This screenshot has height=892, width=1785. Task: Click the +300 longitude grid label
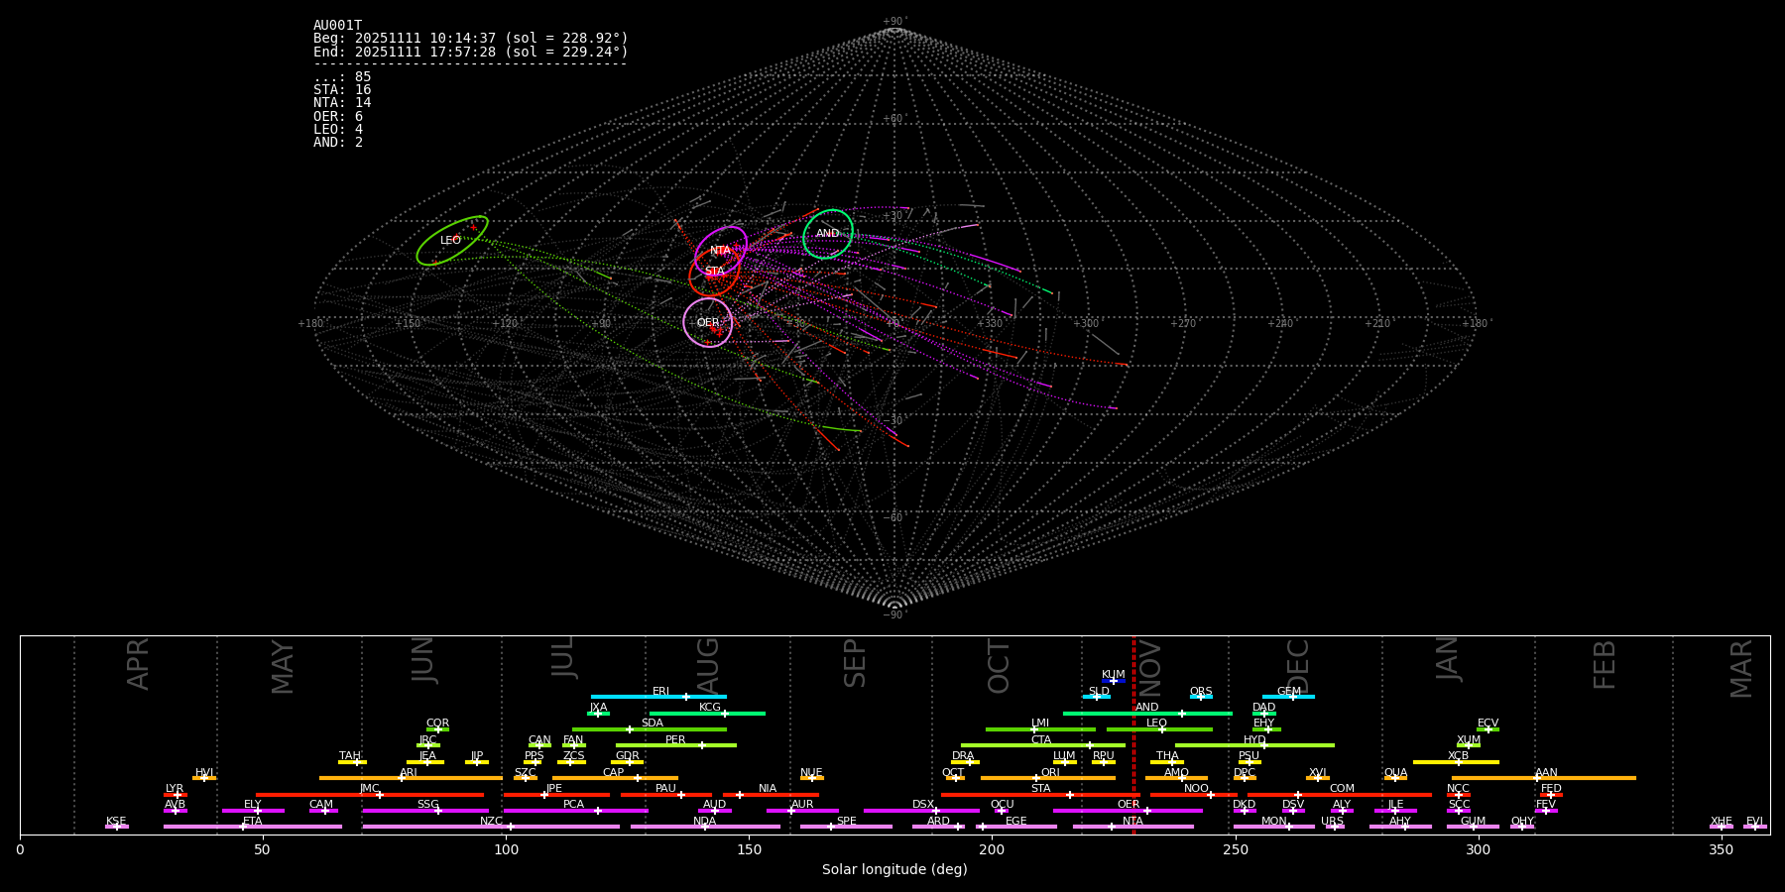point(1087,323)
